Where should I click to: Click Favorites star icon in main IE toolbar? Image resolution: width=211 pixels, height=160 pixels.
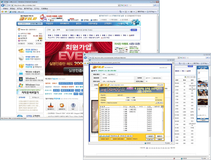click(3, 12)
